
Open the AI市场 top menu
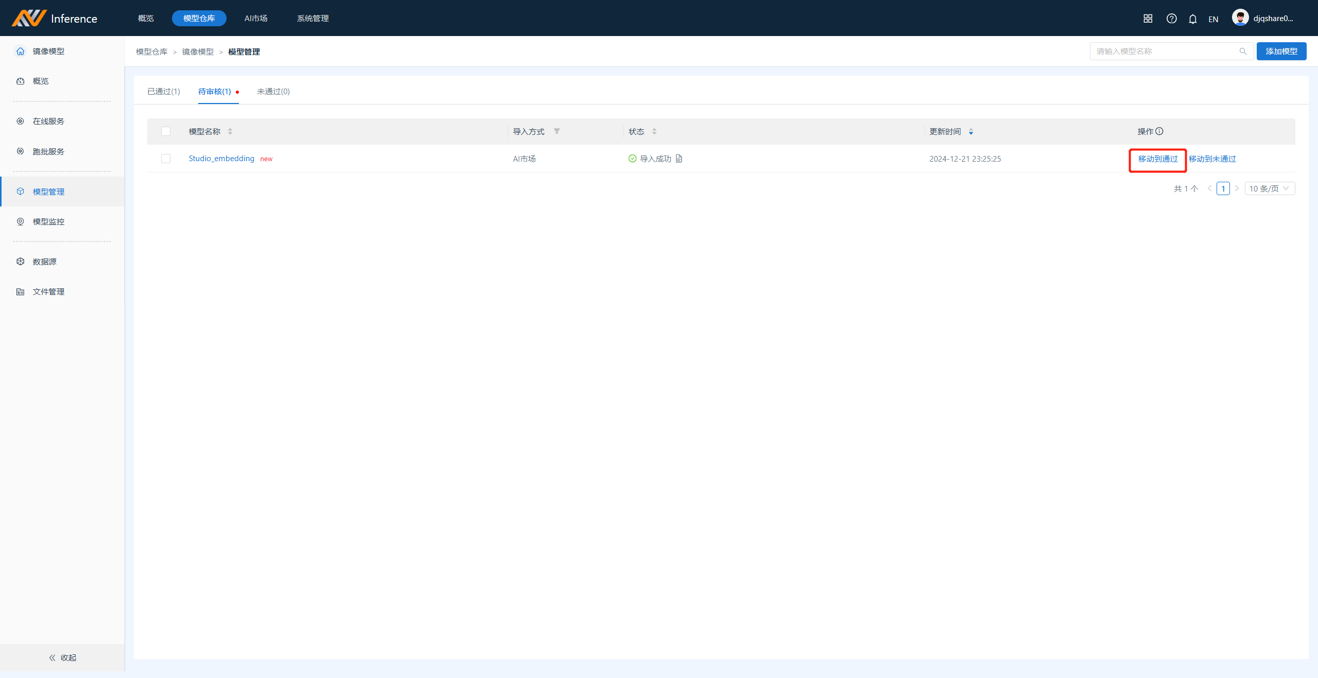256,19
